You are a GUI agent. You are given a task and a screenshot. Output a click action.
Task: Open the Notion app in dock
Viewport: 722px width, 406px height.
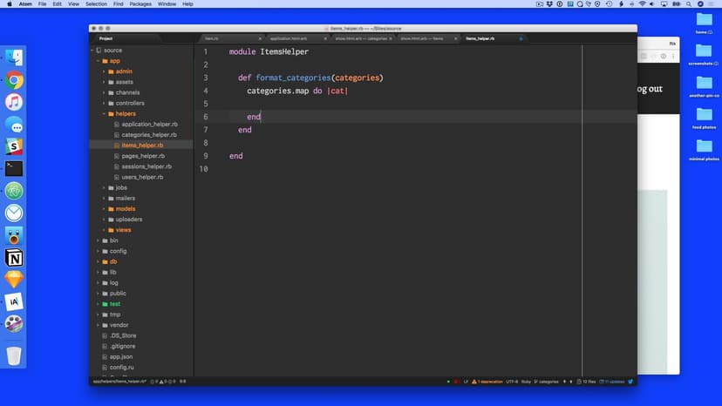(14, 258)
